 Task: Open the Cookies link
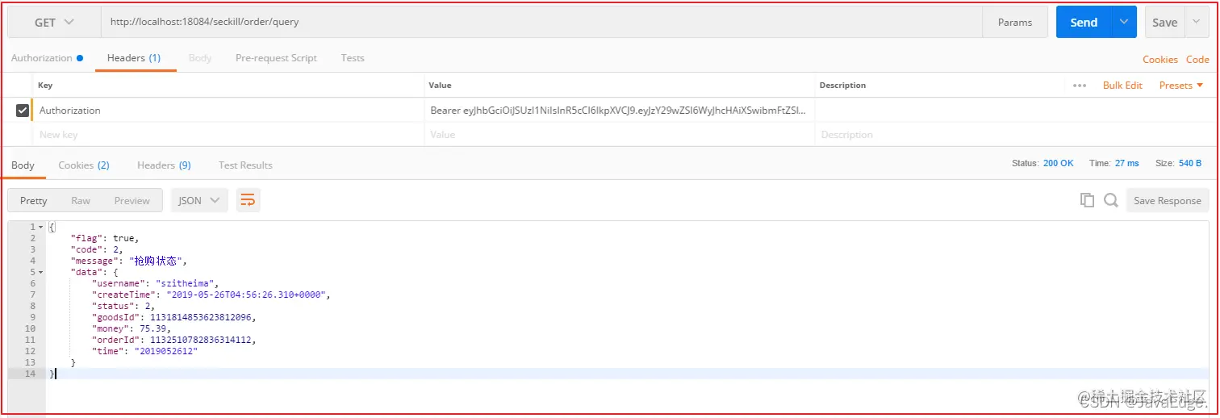[1160, 60]
